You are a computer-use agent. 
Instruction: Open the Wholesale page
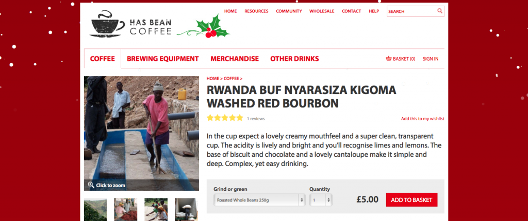pos(322,11)
